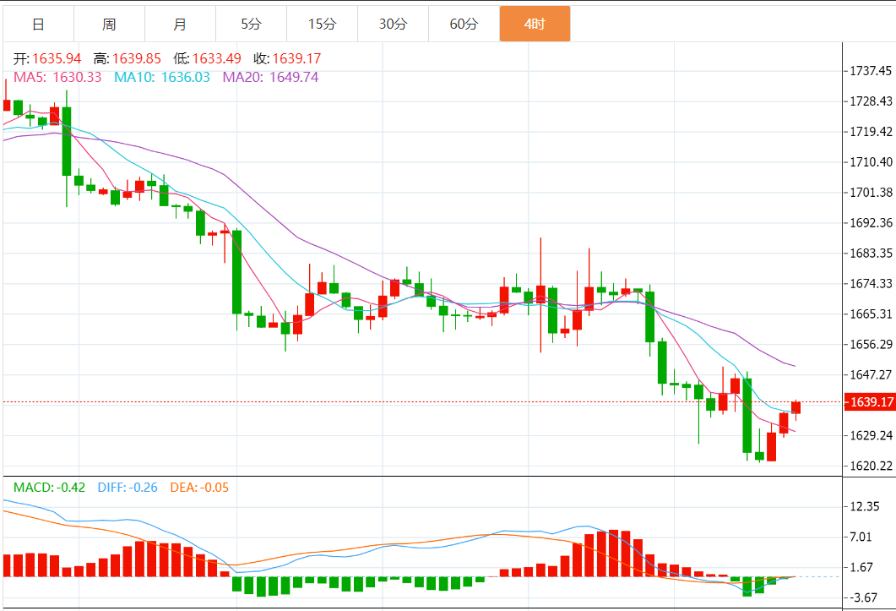Open the 月 monthly timeframe tab
896x611 pixels.
(x=180, y=24)
